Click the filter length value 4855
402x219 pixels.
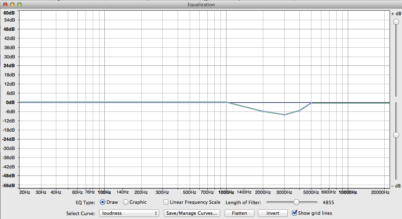(328, 203)
